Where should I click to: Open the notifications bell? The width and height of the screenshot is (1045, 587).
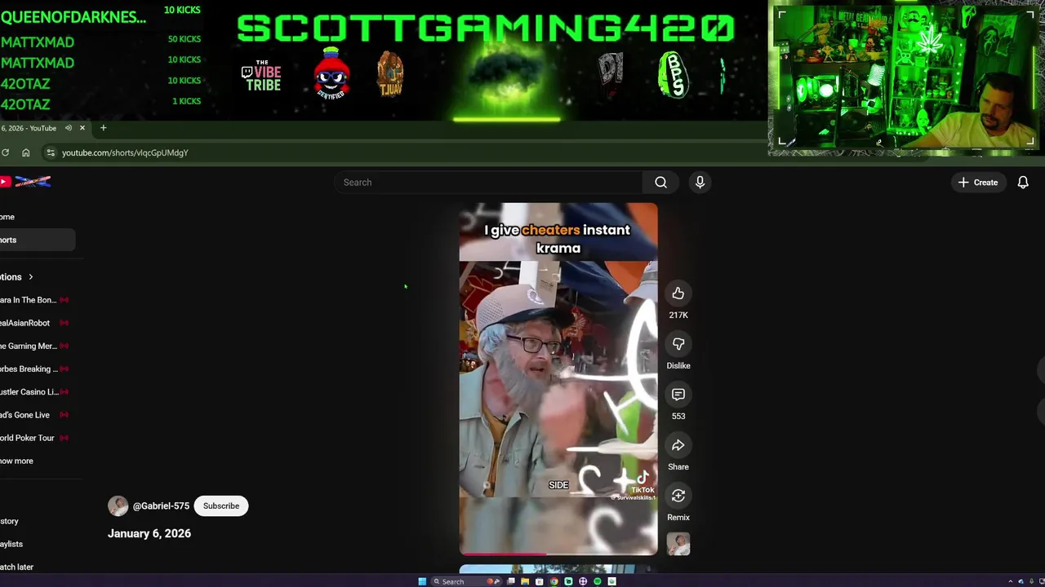[x=1023, y=183]
